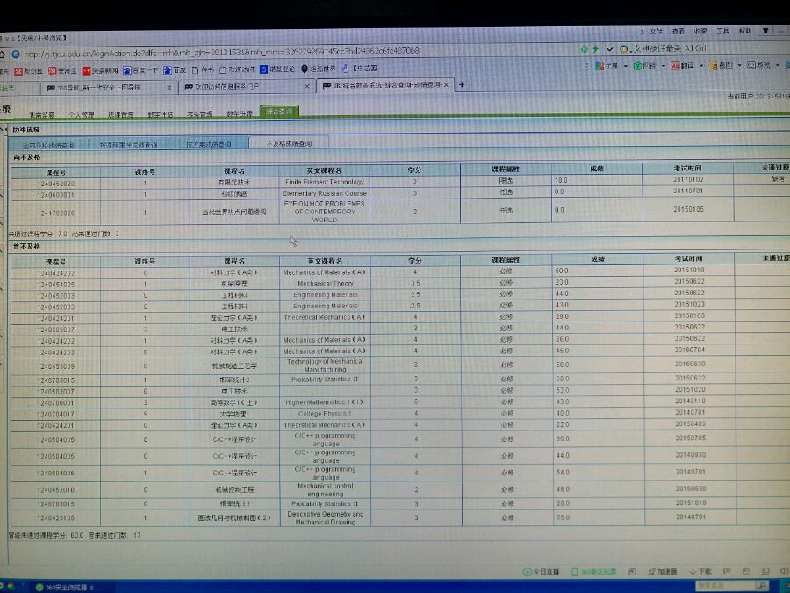Image resolution: width=790 pixels, height=593 pixels.
Task: Click the 下载 download status bar icon
Action: 700,571
